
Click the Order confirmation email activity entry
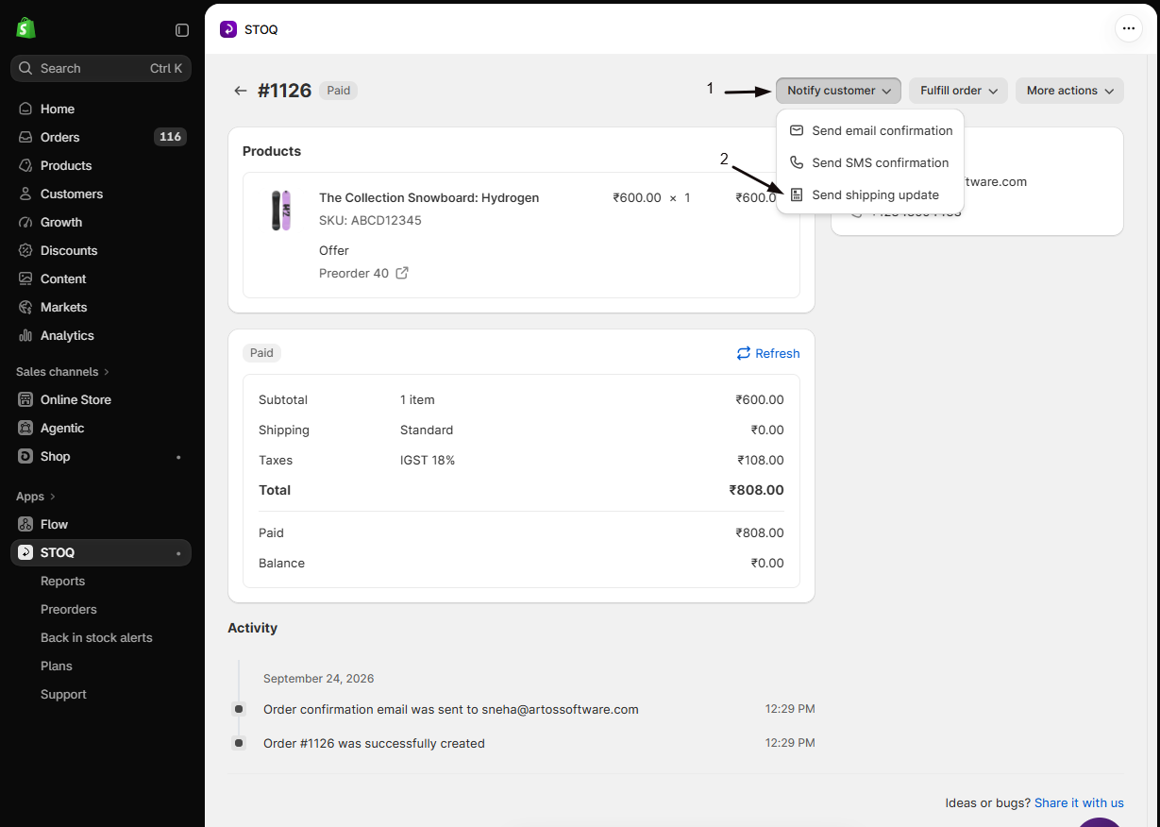tap(451, 709)
